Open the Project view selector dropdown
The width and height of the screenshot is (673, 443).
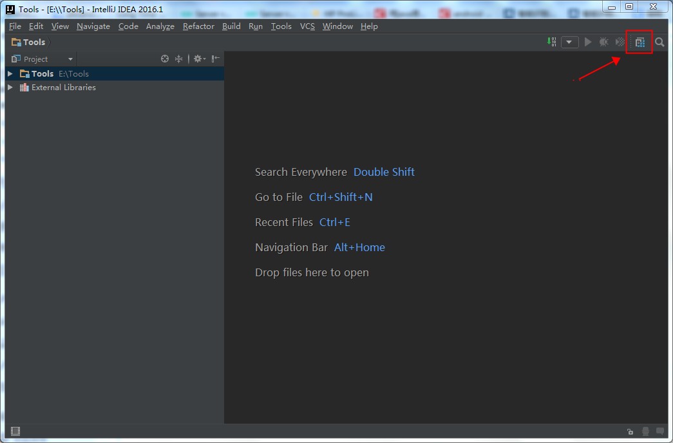[43, 59]
